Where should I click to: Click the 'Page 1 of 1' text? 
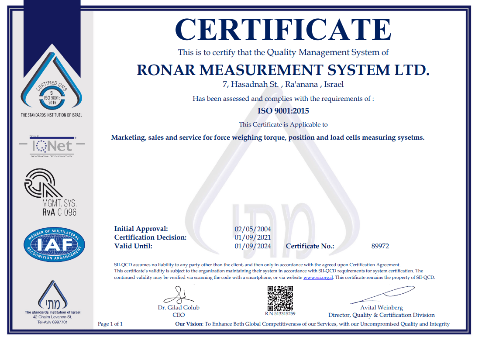click(x=110, y=324)
